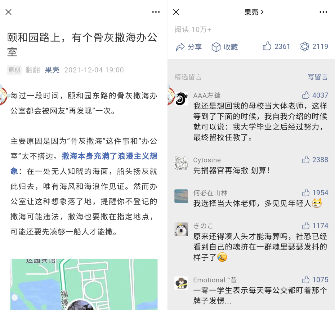The image size is (335, 310).
Task: Tap the 原创 original tag
Action: [x=14, y=70]
